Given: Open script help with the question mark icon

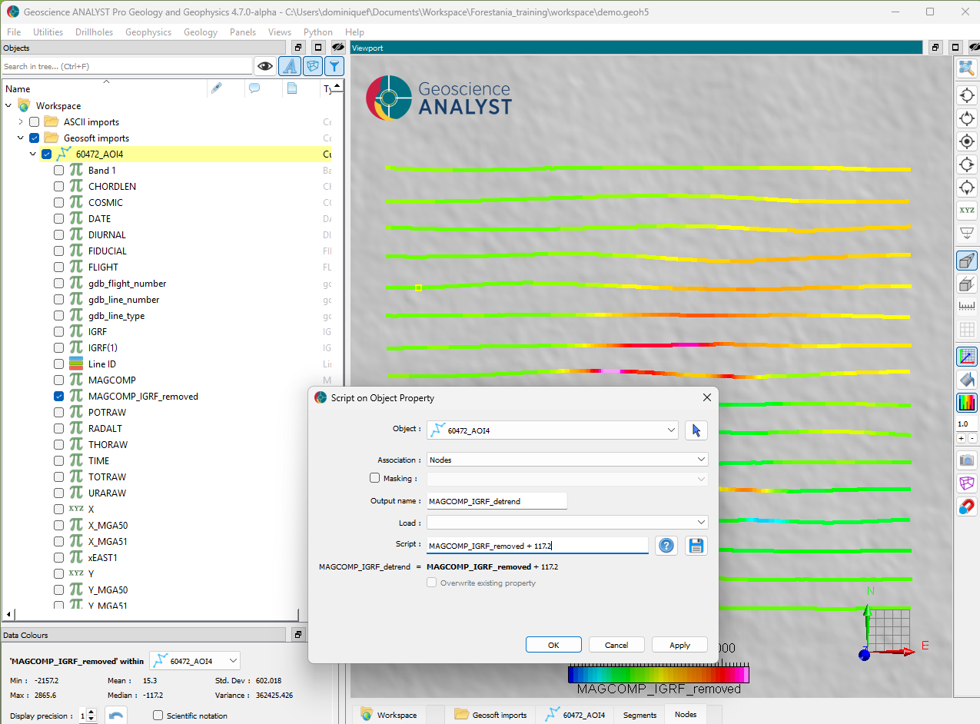Looking at the screenshot, I should [x=667, y=546].
